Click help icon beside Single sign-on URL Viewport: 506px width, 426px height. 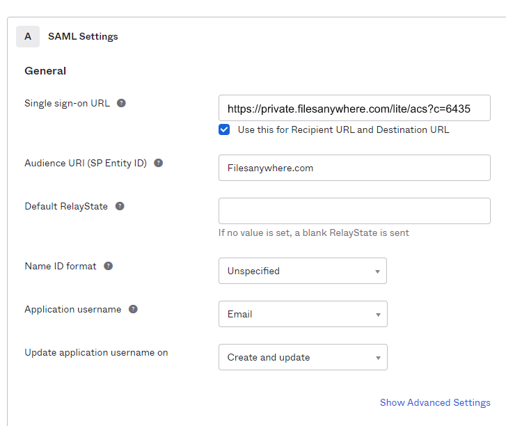tap(121, 103)
